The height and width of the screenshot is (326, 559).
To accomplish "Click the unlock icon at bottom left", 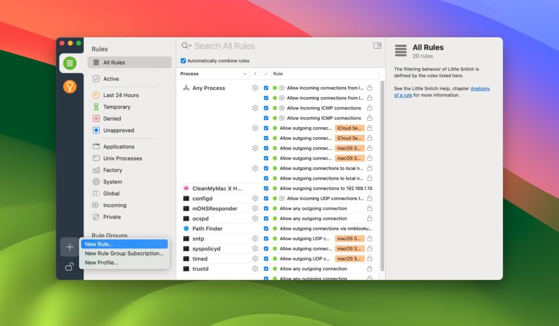I will [x=69, y=266].
